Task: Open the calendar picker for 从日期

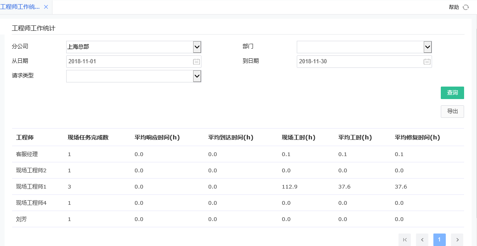Action: tap(197, 61)
